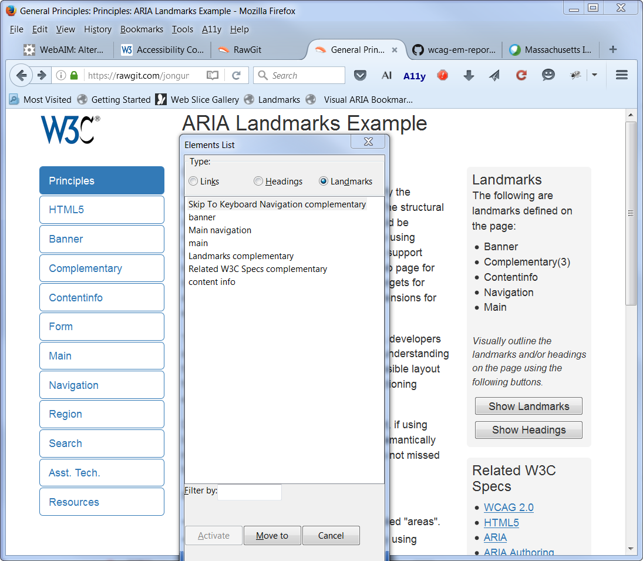Select the Landmarks radio button
Viewport: 643px width, 561px height.
coord(324,182)
